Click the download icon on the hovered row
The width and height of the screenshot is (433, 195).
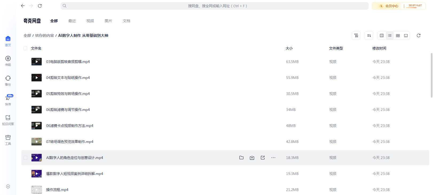click(252, 158)
